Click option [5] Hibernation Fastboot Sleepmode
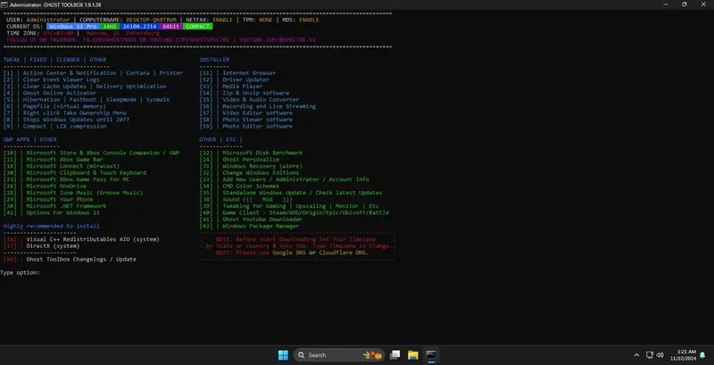The height and width of the screenshot is (365, 714). (x=87, y=100)
